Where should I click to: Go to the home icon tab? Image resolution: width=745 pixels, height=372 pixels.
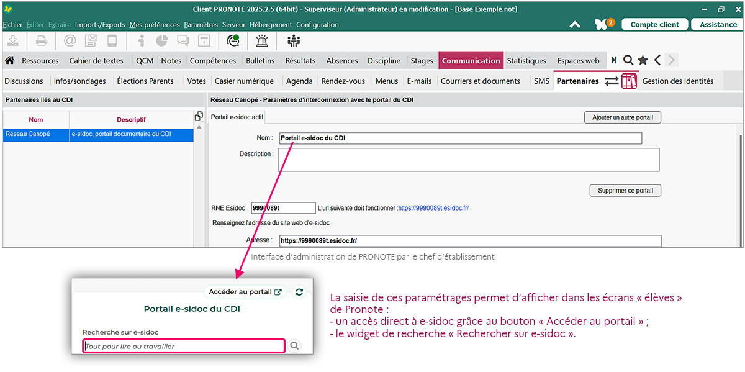9,60
